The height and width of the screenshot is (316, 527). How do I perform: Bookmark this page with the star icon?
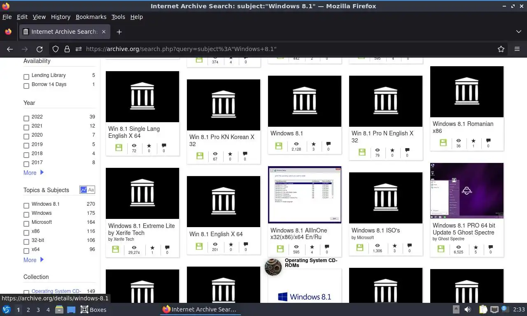click(x=501, y=49)
